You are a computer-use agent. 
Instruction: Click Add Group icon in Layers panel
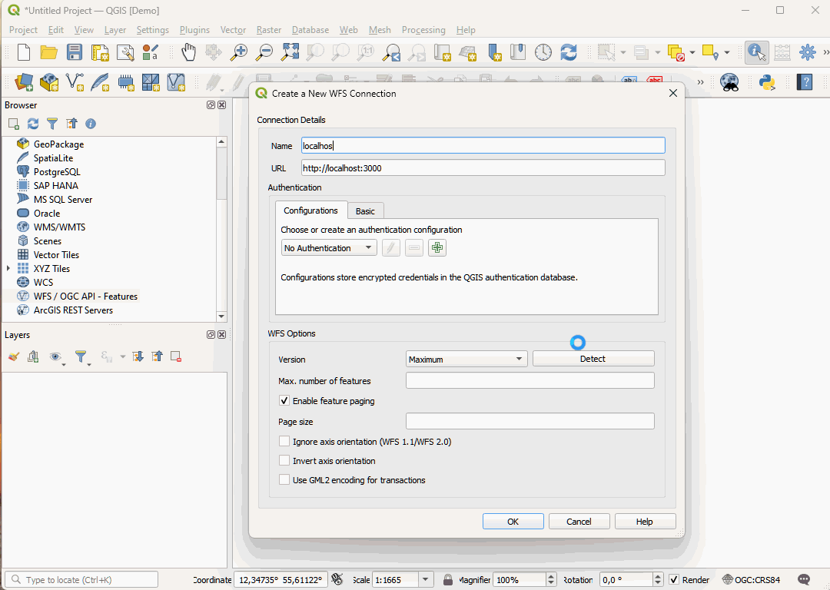[x=33, y=356]
